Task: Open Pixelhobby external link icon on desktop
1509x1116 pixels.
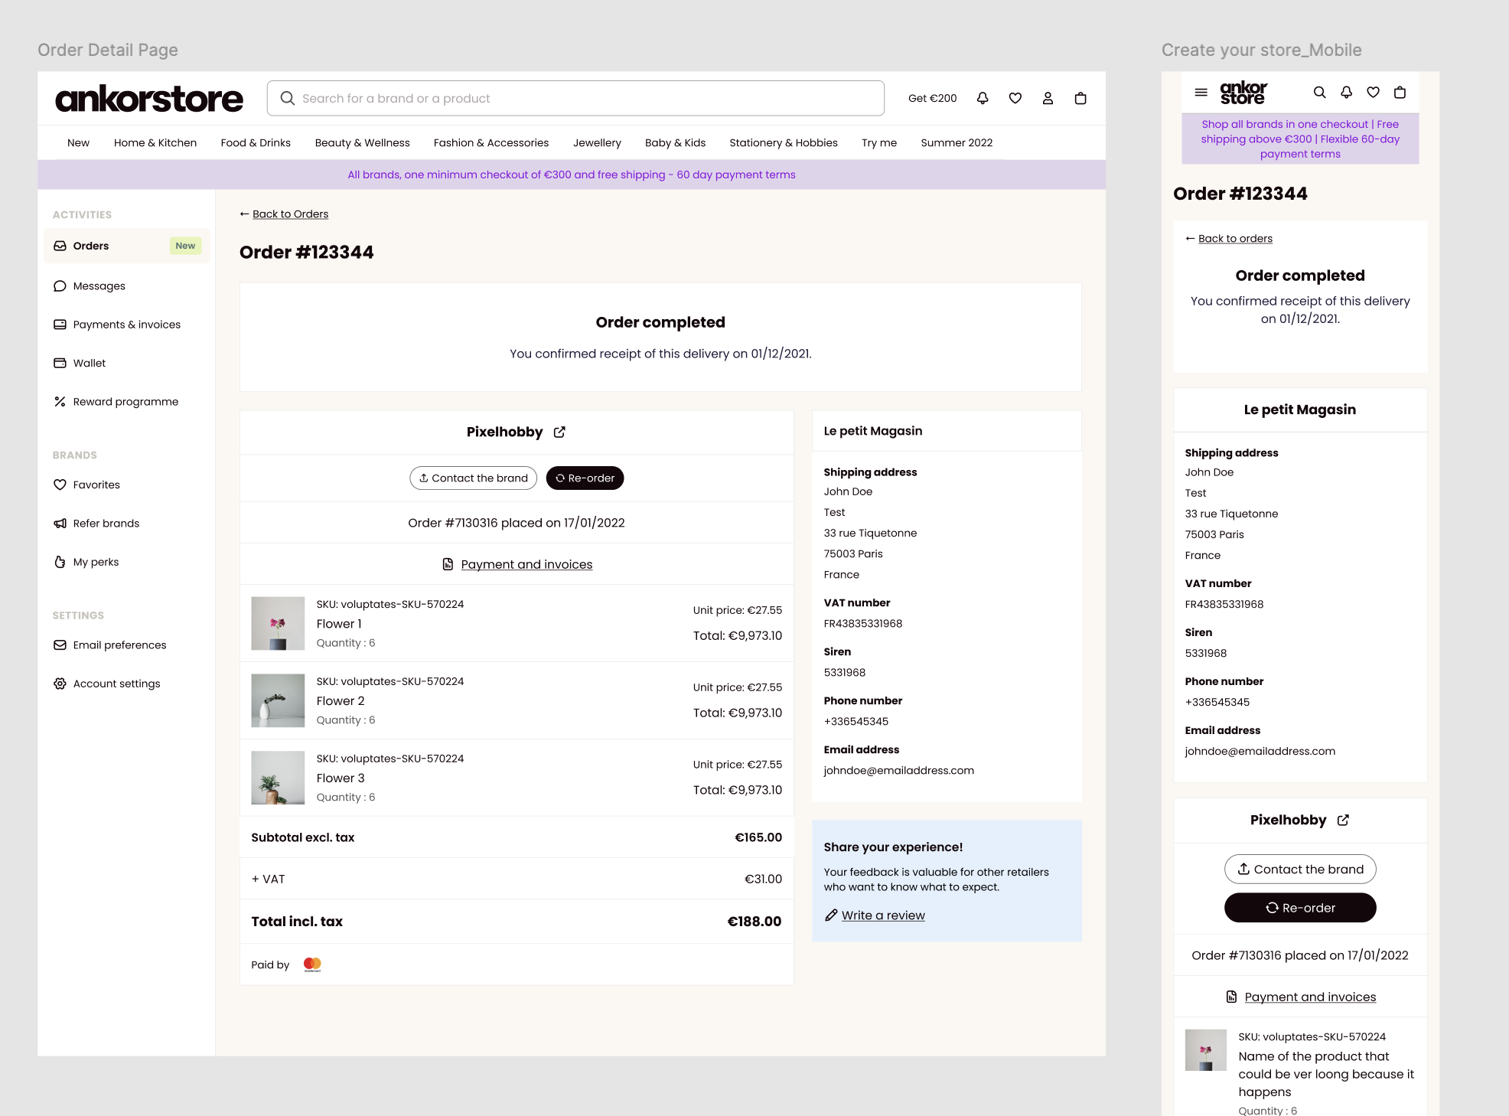Action: (x=559, y=432)
